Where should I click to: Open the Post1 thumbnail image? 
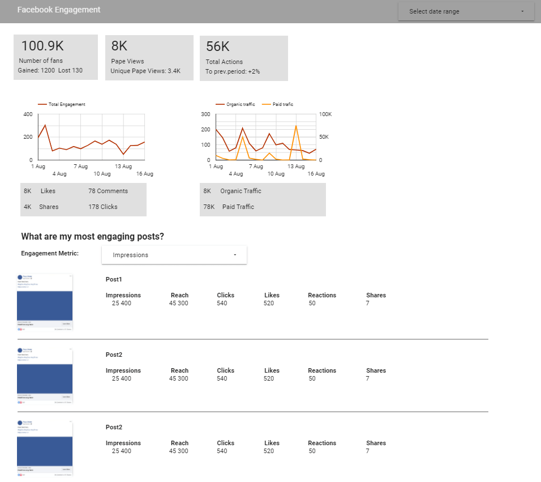tap(45, 302)
